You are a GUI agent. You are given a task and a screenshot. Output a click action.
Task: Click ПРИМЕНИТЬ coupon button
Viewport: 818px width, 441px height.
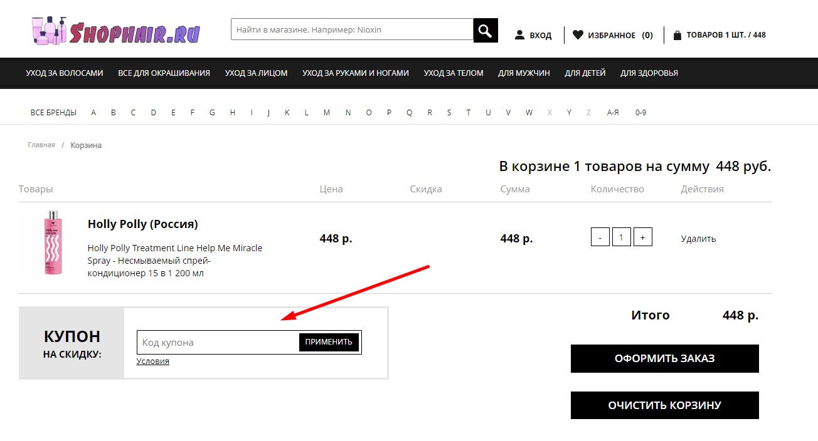click(x=329, y=342)
